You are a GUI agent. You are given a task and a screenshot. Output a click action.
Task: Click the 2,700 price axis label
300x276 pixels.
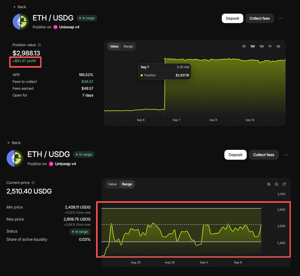coord(281,194)
